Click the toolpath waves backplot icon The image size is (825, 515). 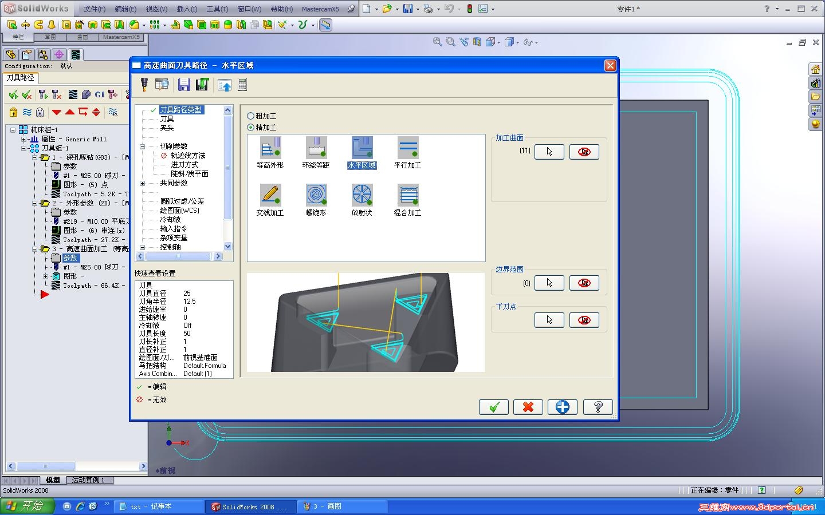tap(73, 94)
